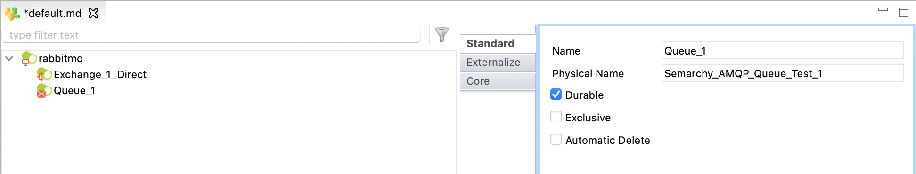The width and height of the screenshot is (916, 174).
Task: Click into the Name field
Action: point(782,51)
